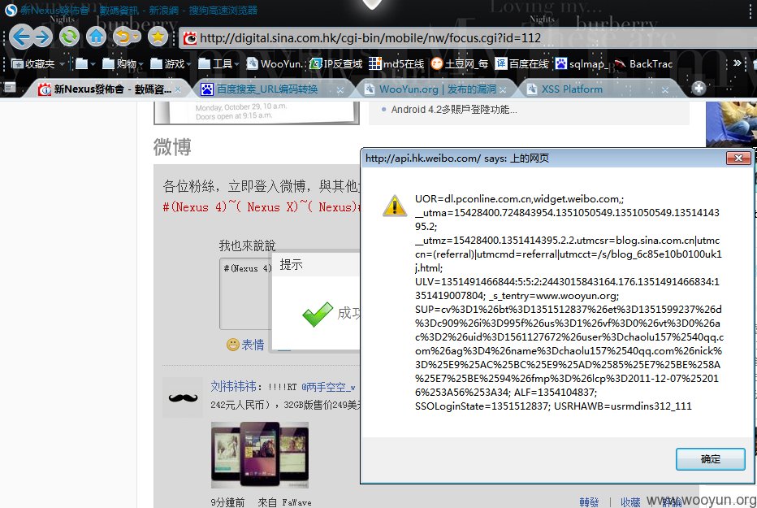The image size is (757, 508).
Task: Close the api.hk.weibo.com alert dialog
Action: (x=738, y=158)
